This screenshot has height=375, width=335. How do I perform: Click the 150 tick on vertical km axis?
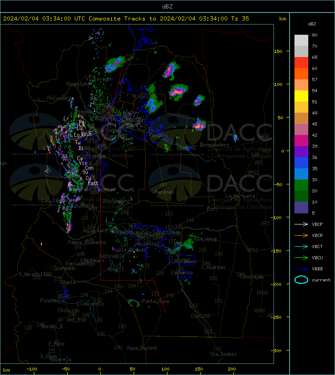[x=278, y=51]
